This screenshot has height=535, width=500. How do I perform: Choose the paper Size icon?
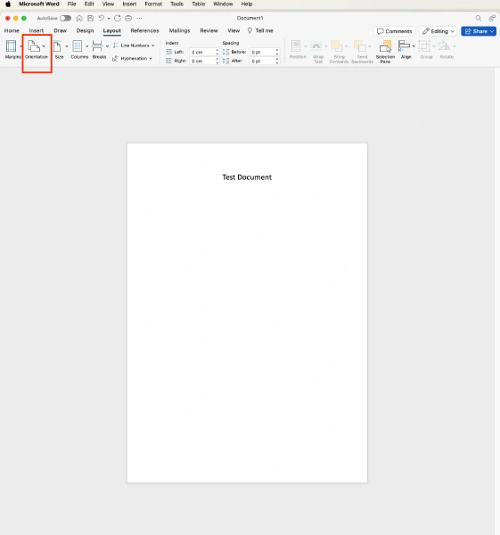[57, 46]
